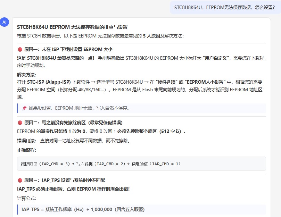The image size is (281, 217).
Task: Click the IAP_TPS formula with 1,000,000
Action: click(83, 209)
